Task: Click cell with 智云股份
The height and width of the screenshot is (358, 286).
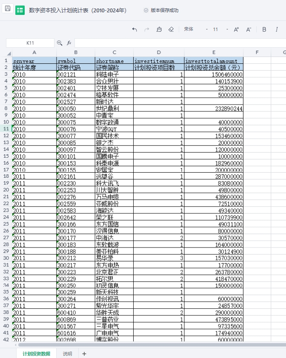Action: [114, 150]
